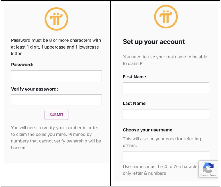The height and width of the screenshot is (187, 221).
Task: Click the real name requirement text
Action: pos(165,60)
